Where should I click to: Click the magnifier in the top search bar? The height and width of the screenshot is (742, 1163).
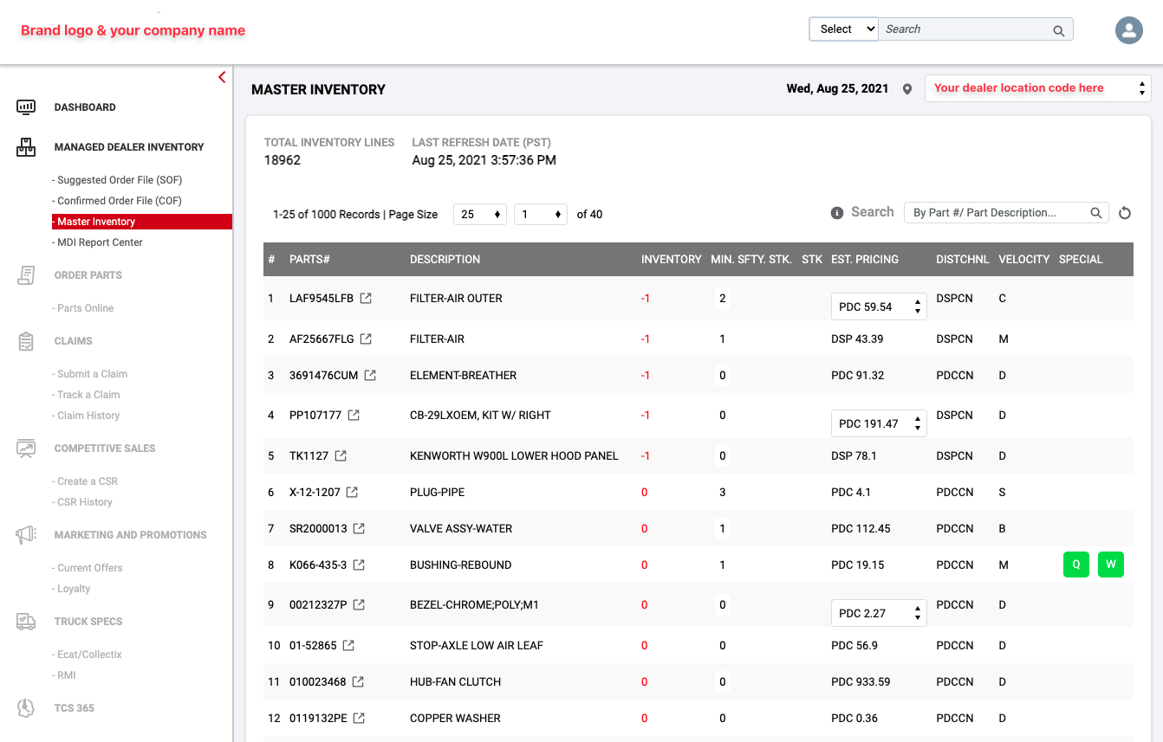point(1058,30)
